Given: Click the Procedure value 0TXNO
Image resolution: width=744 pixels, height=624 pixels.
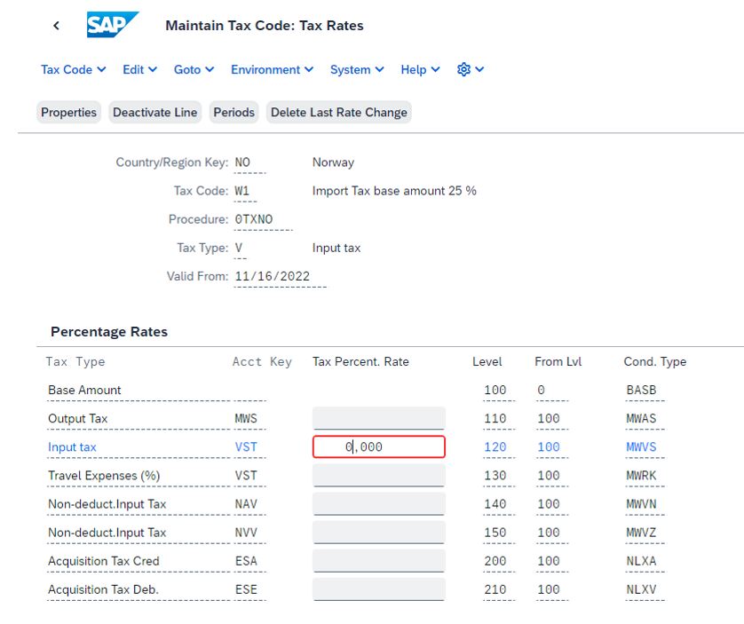Looking at the screenshot, I should click(254, 219).
